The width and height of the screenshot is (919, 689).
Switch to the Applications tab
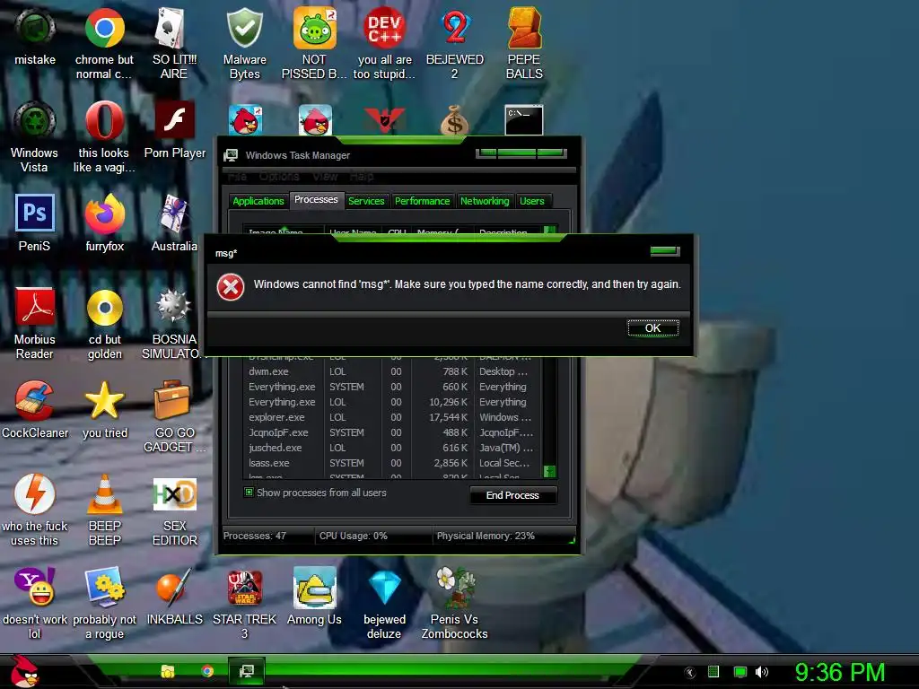pos(258,201)
